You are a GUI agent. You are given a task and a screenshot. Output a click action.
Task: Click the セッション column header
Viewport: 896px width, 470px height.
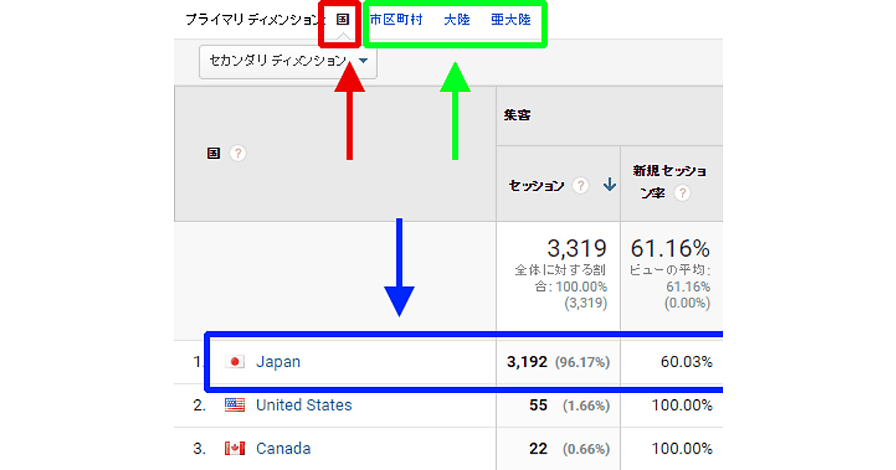click(535, 186)
